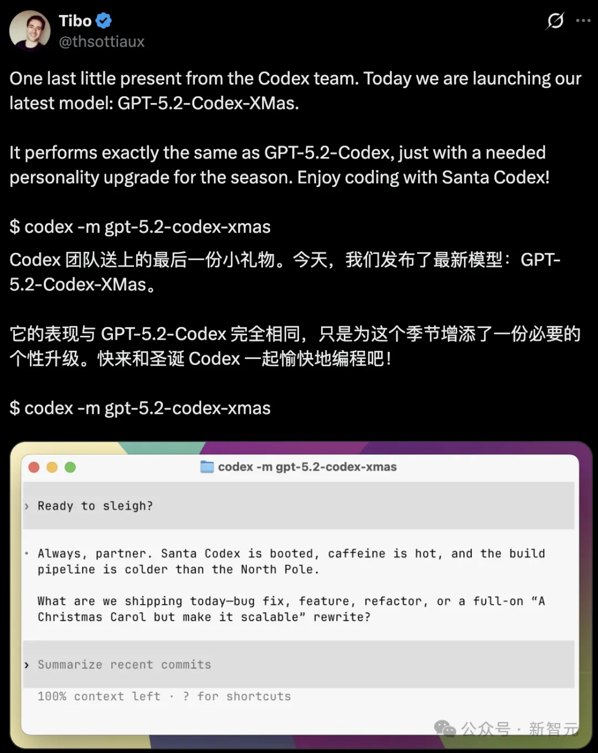Click the bullet before Always, partner response
The width and height of the screenshot is (598, 753).
pyautogui.click(x=27, y=553)
